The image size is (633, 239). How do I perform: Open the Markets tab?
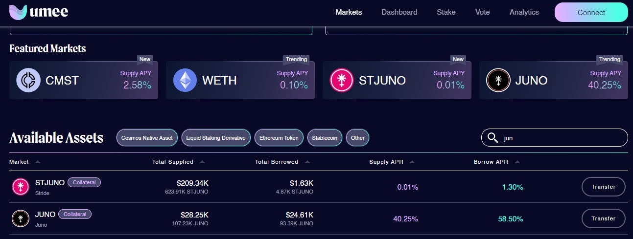coord(349,12)
